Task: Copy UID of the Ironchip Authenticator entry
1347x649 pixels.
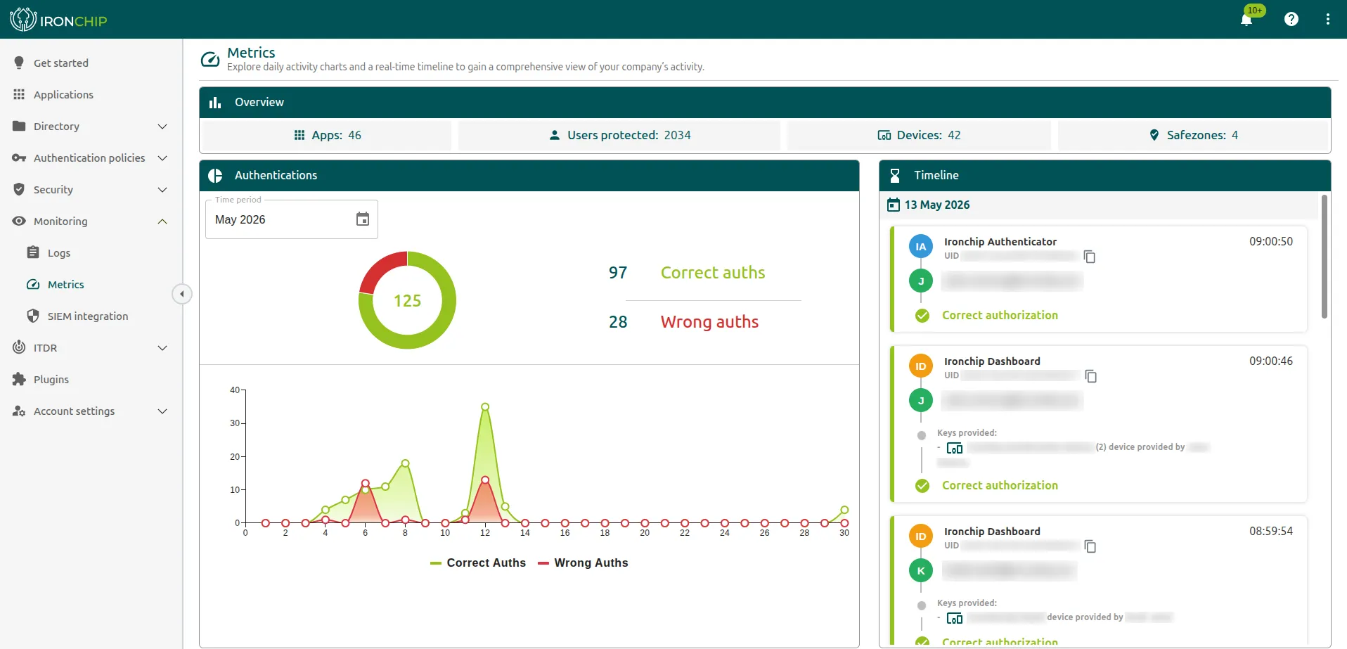Action: click(1090, 257)
